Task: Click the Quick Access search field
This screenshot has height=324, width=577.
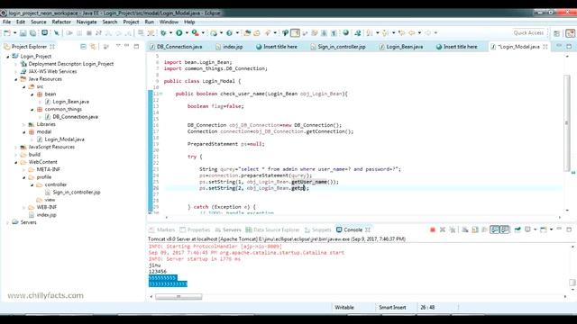Action: (x=528, y=33)
